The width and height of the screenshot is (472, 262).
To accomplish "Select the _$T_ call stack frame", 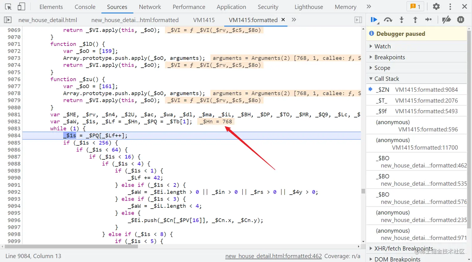I will [x=416, y=100].
